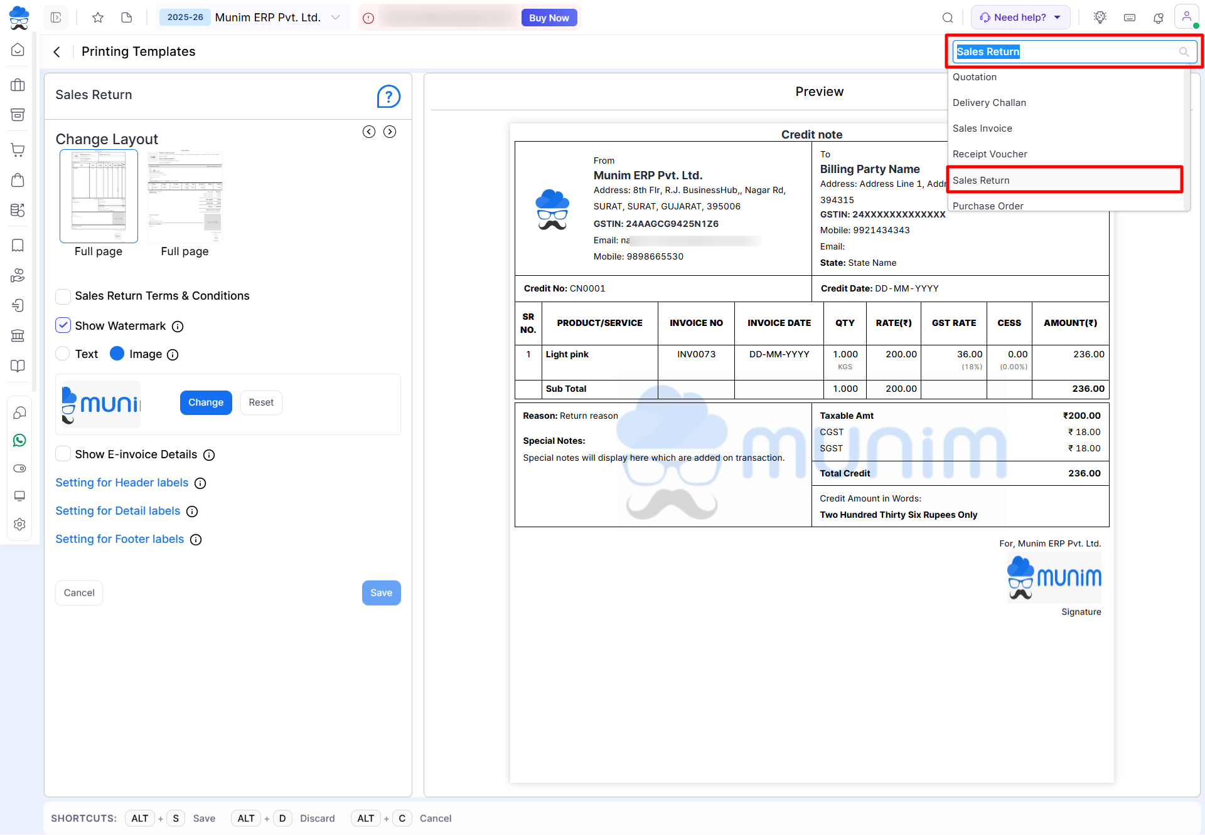
Task: Expand the company name dropdown chevron
Action: [336, 18]
